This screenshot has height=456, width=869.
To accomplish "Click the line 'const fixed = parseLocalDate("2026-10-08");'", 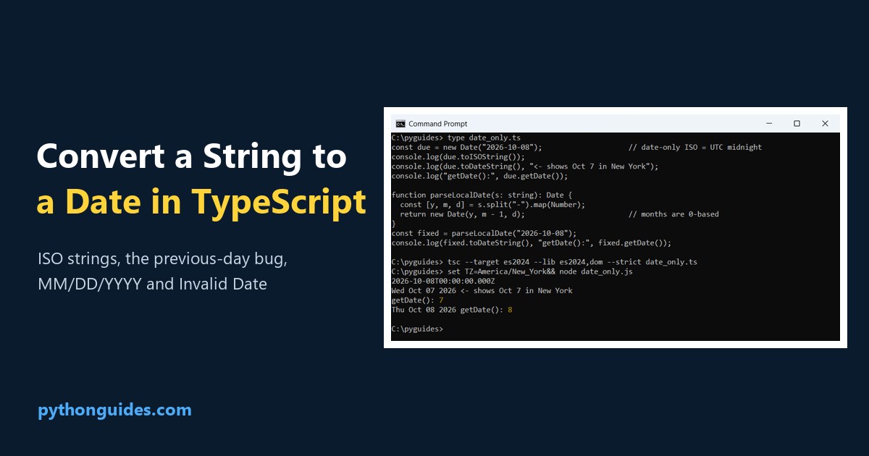I will (x=484, y=233).
